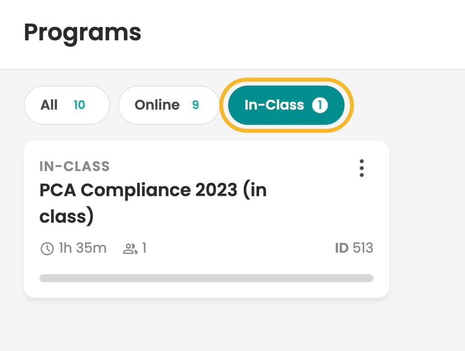Select the In-Class filter tab

286,105
